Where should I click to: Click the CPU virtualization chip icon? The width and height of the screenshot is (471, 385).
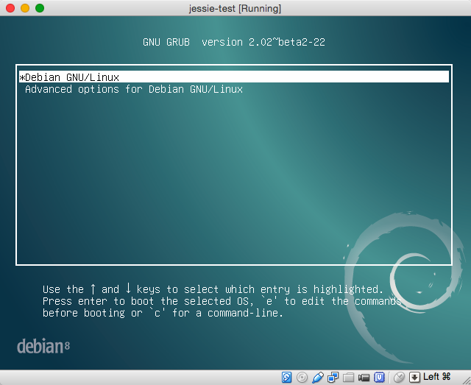pos(379,377)
